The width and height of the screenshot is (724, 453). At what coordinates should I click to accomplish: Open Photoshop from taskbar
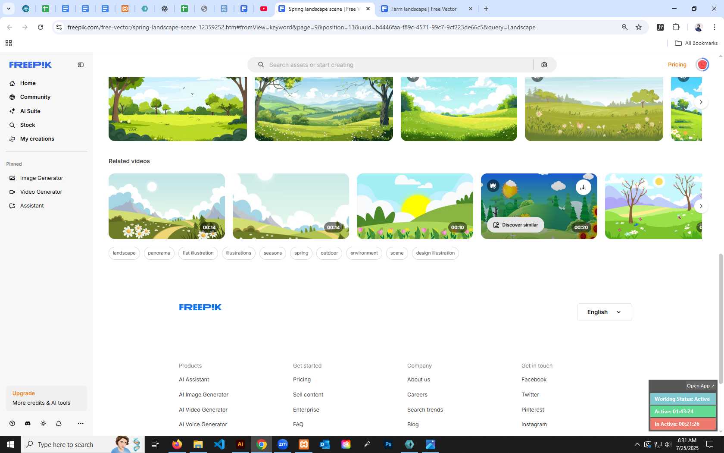point(388,444)
